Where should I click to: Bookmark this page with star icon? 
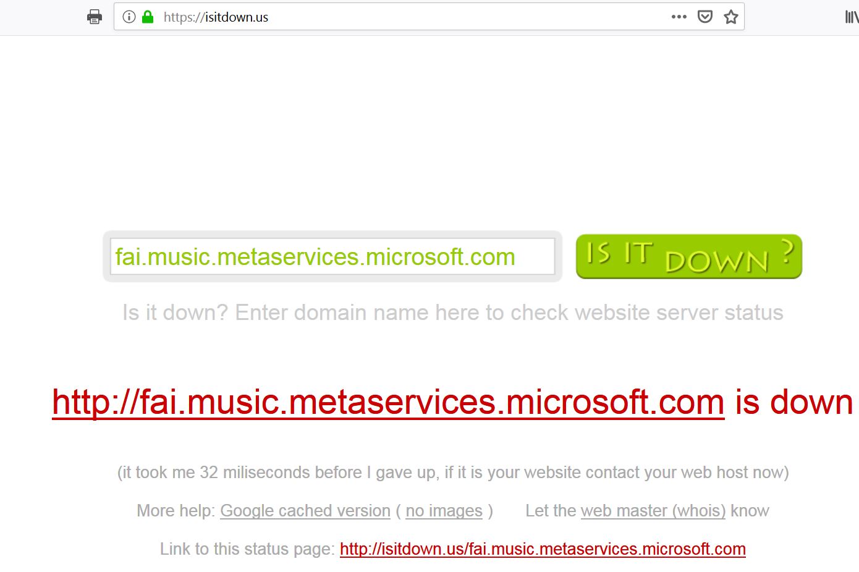[731, 17]
